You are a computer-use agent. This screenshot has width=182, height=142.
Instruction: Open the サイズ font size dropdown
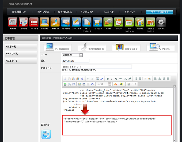pyautogui.click(x=104, y=84)
